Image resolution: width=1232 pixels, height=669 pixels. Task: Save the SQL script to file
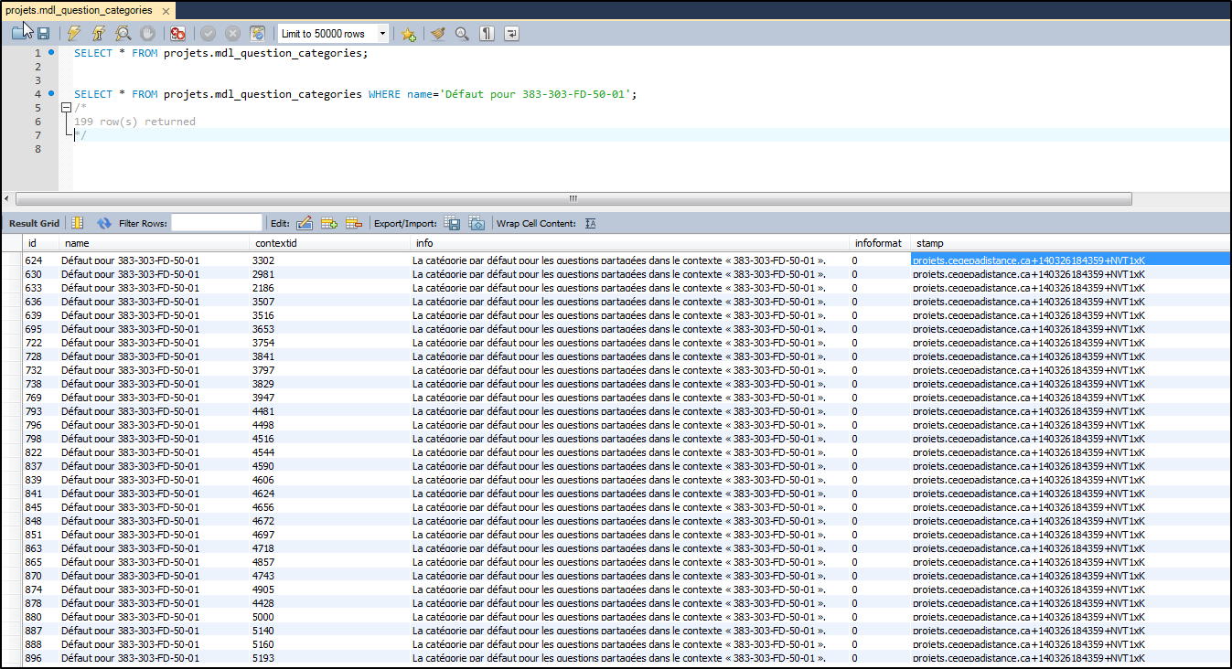(x=43, y=34)
